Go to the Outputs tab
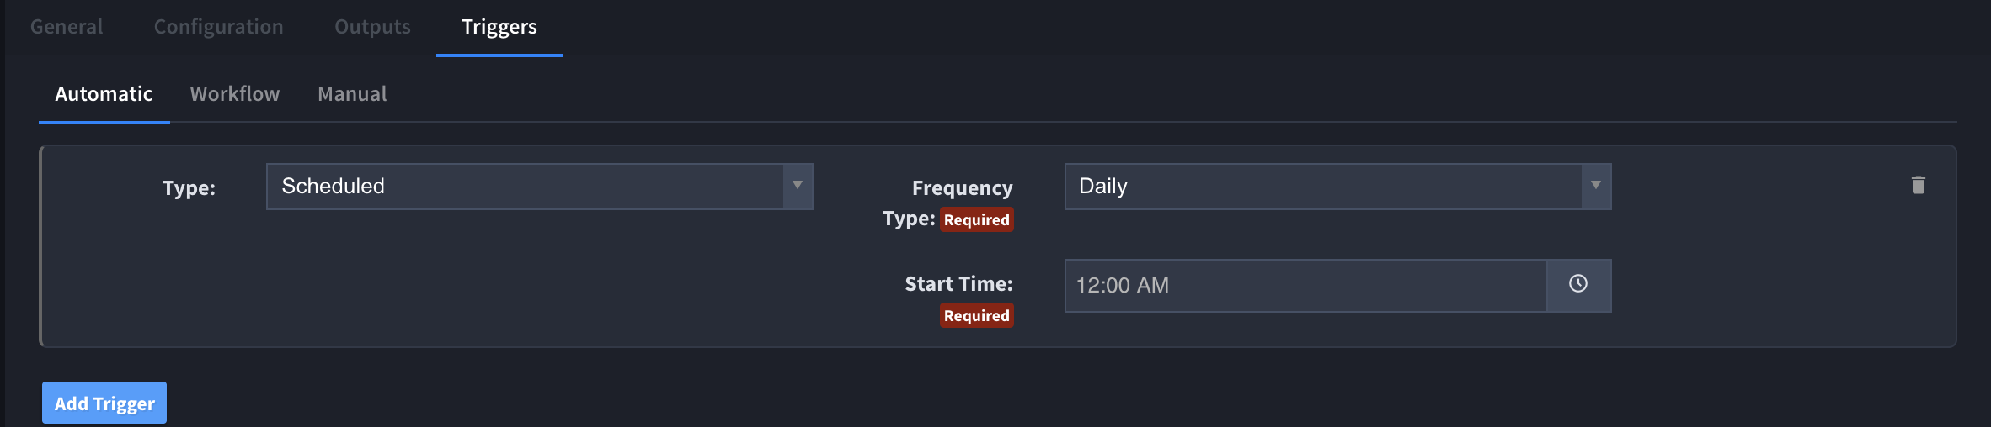The height and width of the screenshot is (427, 1991). [x=372, y=27]
